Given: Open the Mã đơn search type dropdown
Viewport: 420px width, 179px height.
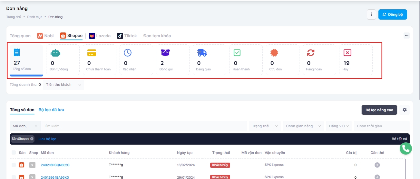Looking at the screenshot, I should (25, 126).
